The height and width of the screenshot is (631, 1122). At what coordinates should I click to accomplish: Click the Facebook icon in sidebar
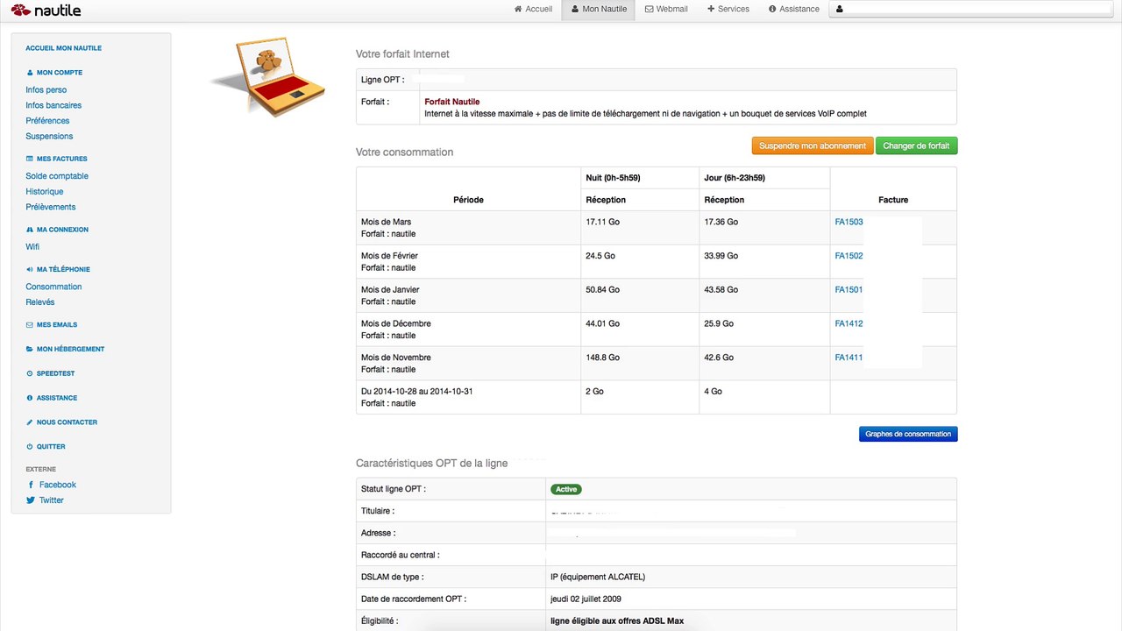click(31, 485)
